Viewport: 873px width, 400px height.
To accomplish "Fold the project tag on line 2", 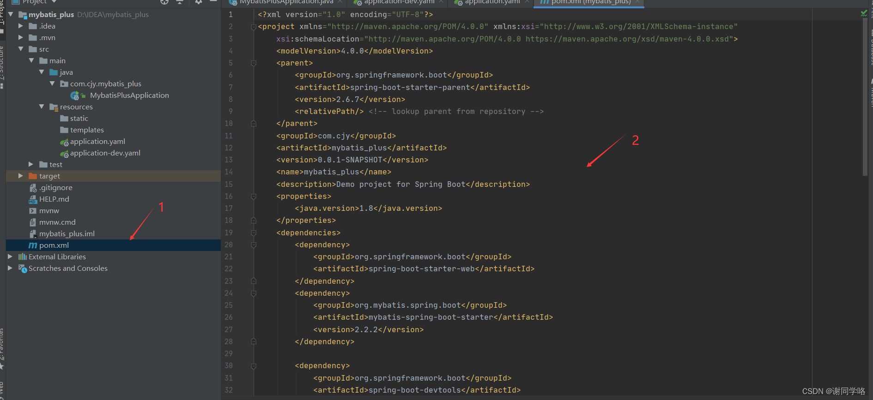I will tap(254, 27).
